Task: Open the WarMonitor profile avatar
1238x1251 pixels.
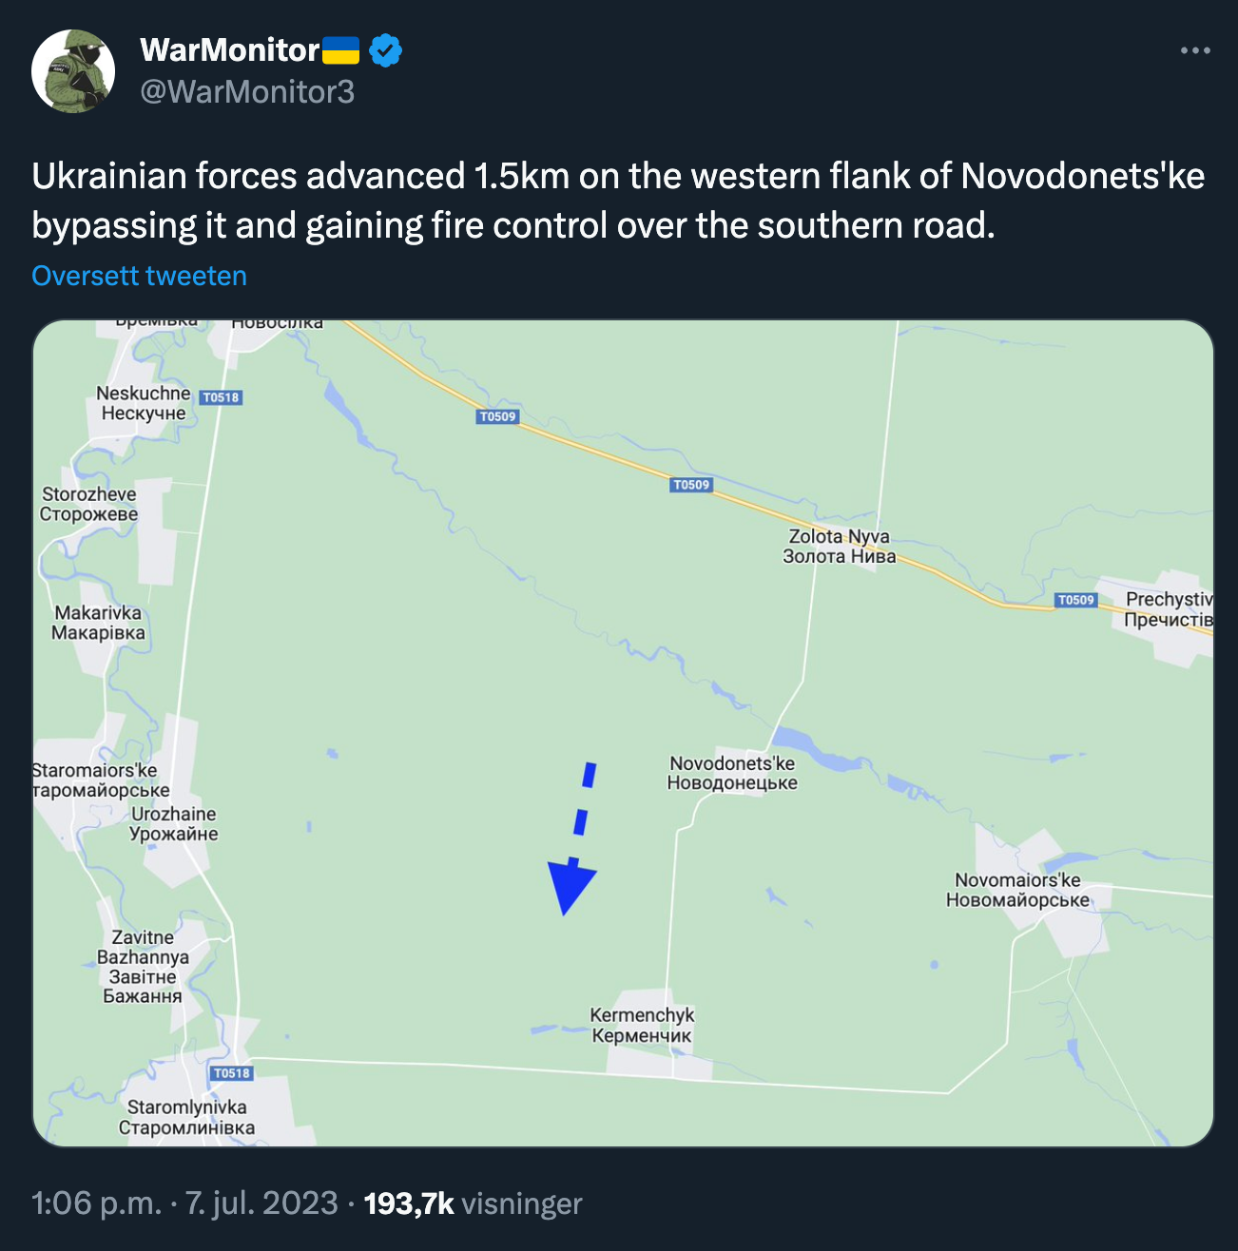Action: (x=73, y=70)
